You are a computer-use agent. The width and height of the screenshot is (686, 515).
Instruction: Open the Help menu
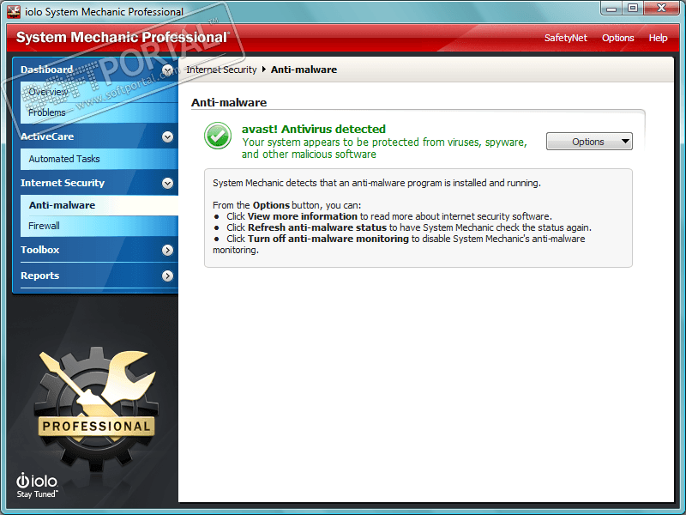[x=658, y=38]
